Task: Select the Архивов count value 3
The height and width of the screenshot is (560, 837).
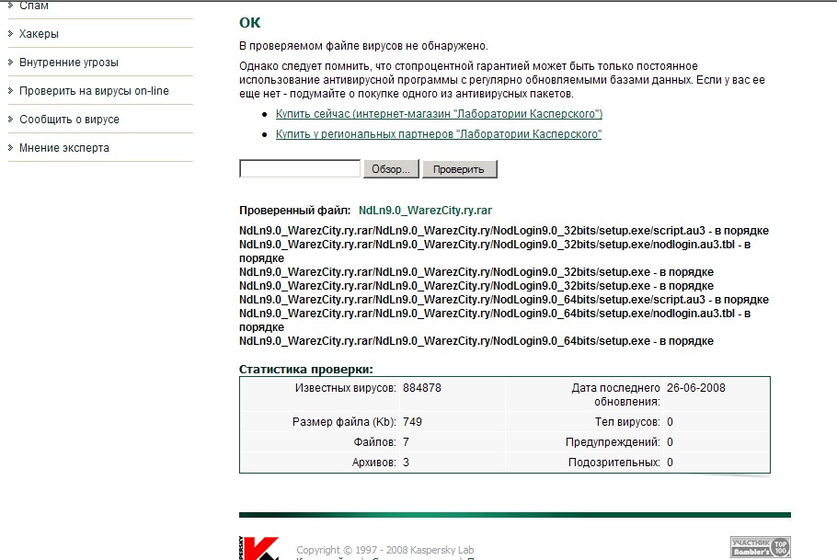Action: pyautogui.click(x=407, y=463)
